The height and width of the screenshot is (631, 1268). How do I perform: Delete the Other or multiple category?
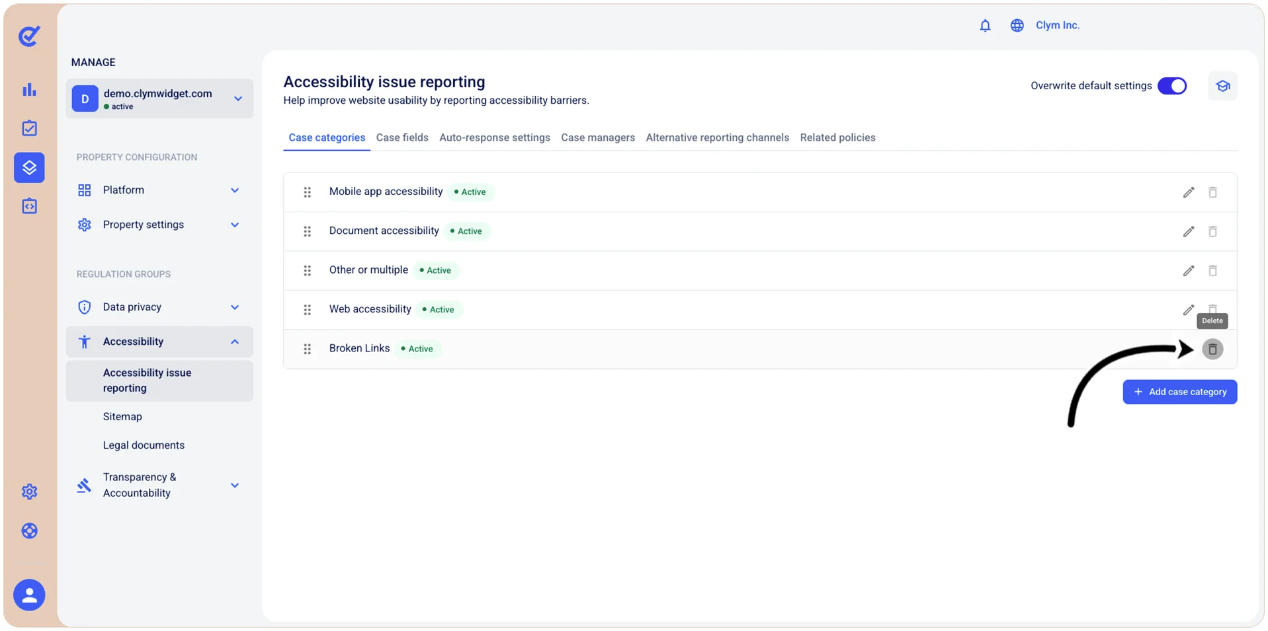click(1212, 270)
